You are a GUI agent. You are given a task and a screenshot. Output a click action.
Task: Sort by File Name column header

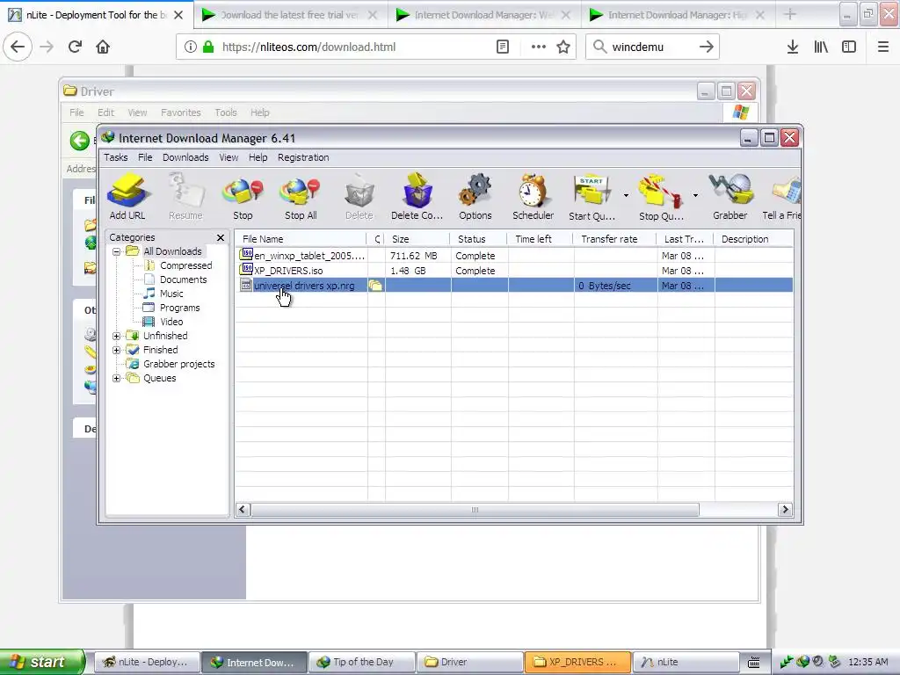[301, 239]
